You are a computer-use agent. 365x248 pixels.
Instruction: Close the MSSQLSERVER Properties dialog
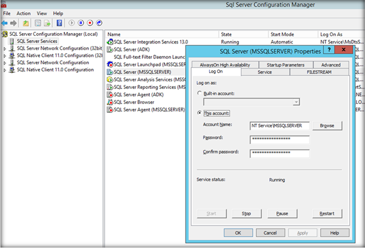pyautogui.click(x=343, y=50)
